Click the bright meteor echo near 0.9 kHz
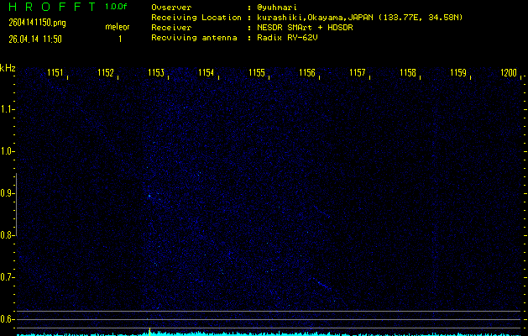This screenshot has width=528, height=336. (x=149, y=197)
